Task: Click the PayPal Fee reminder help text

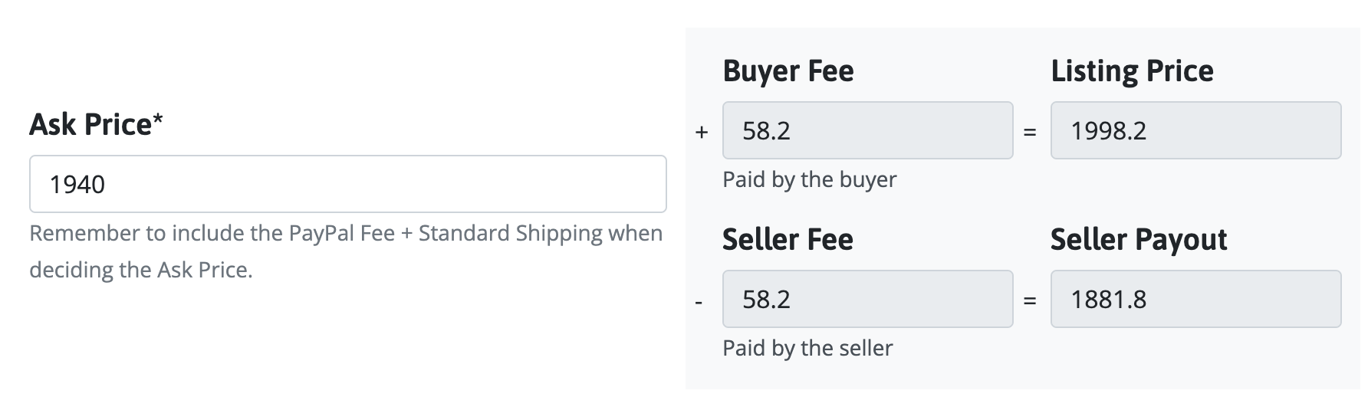Action: coord(345,233)
